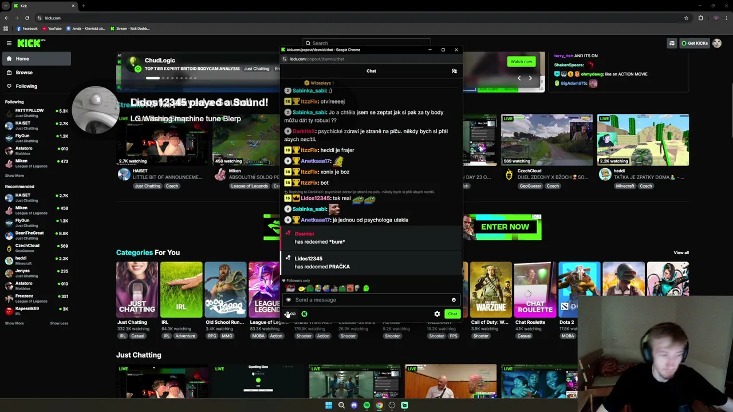Insert the yellow smiley emote from quick emotes
Image resolution: width=733 pixels, height=412 pixels.
pyautogui.click(x=302, y=288)
